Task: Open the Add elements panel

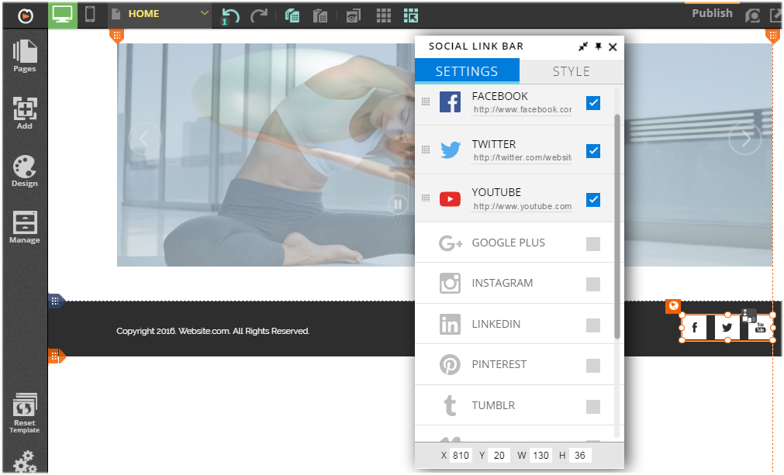Action: point(24,113)
